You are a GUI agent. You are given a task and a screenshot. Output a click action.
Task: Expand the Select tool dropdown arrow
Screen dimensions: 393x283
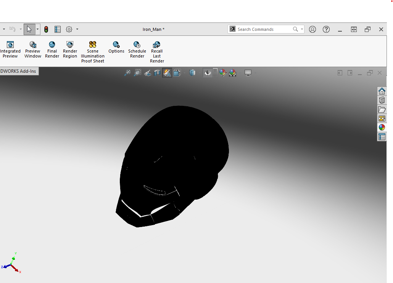38,29
